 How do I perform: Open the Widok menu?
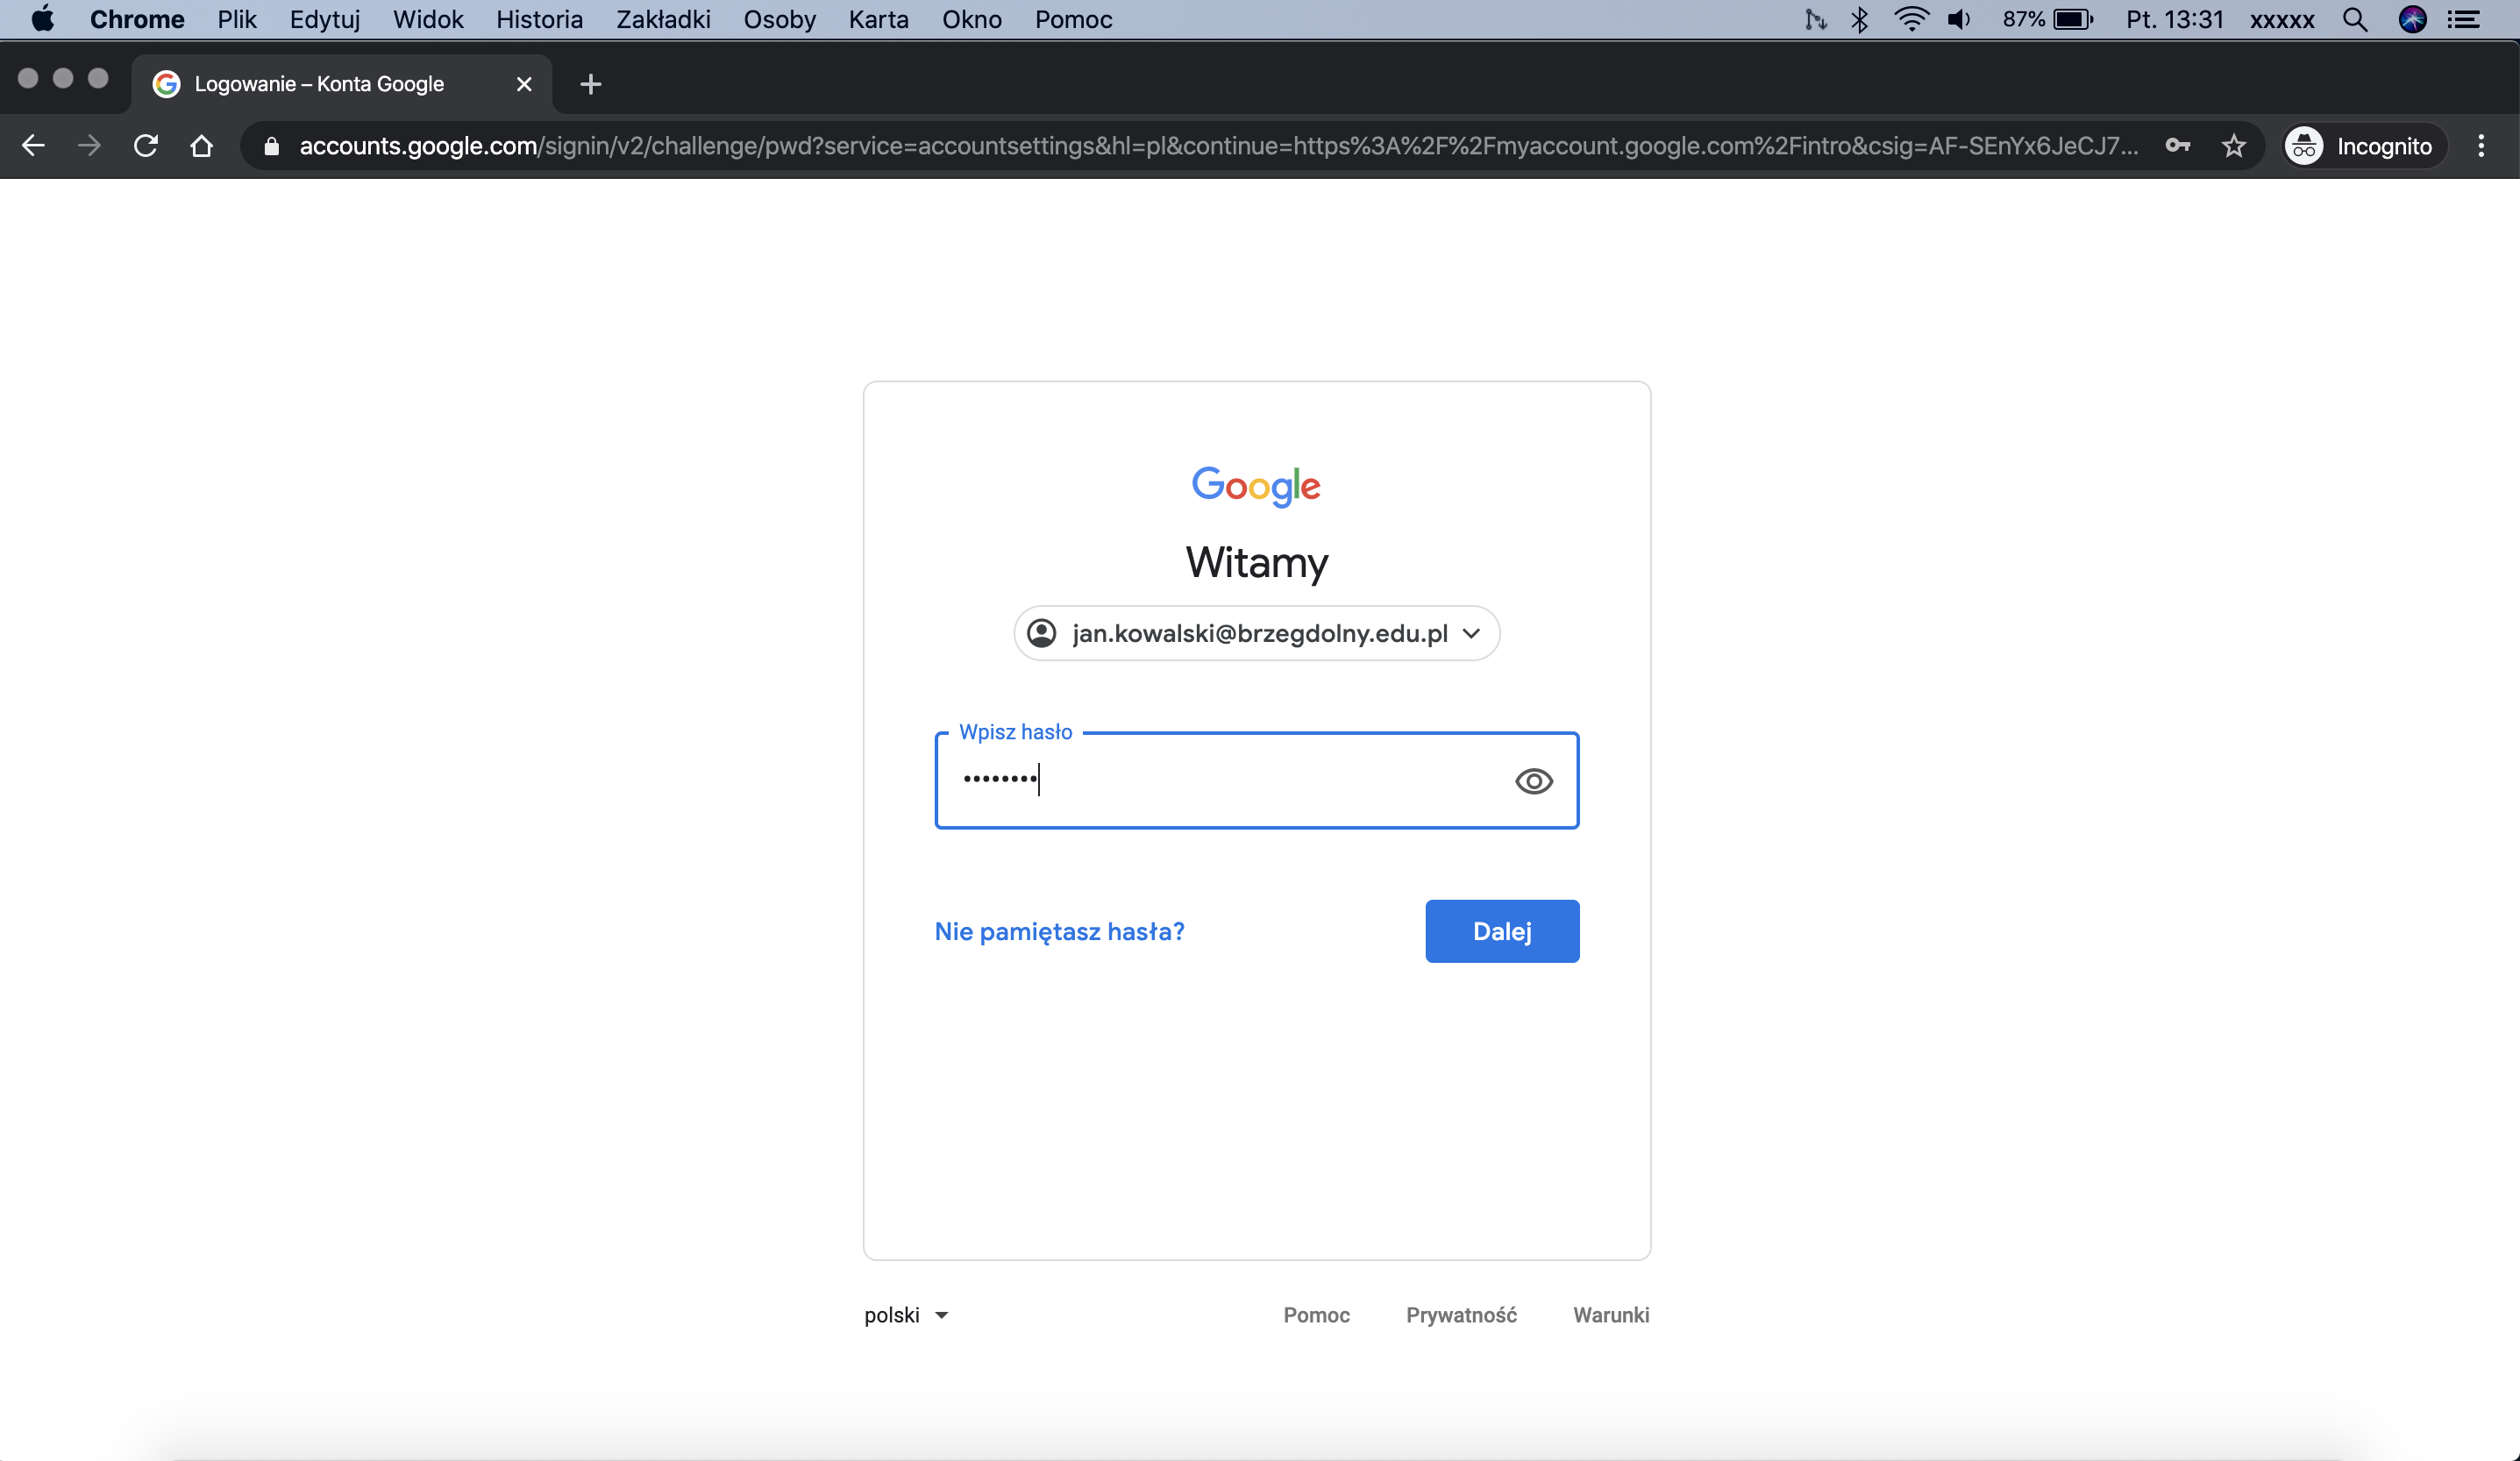click(428, 19)
